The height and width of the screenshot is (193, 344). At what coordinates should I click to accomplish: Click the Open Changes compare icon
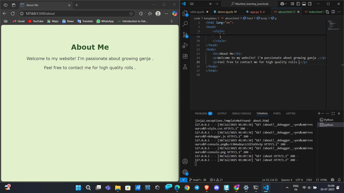327,12
